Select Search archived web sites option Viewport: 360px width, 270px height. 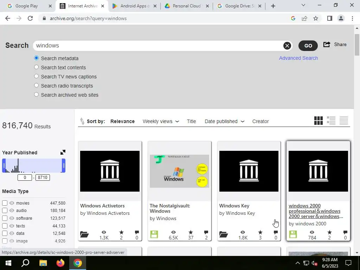pyautogui.click(x=36, y=94)
